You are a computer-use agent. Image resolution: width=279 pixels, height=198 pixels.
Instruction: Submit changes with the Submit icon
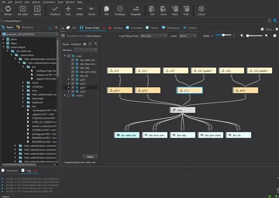click(x=38, y=9)
